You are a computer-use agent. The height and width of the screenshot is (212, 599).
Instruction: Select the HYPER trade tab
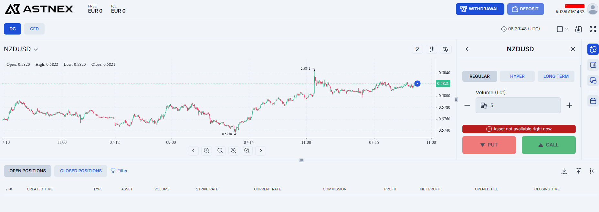point(517,76)
